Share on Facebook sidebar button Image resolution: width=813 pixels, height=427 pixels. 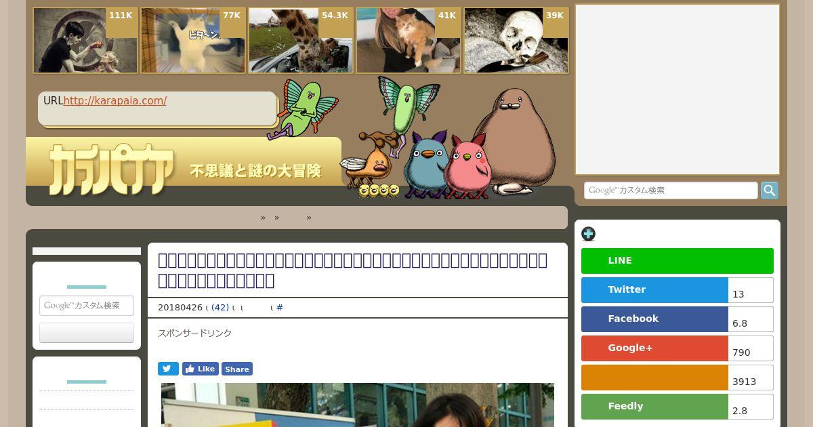pos(654,319)
